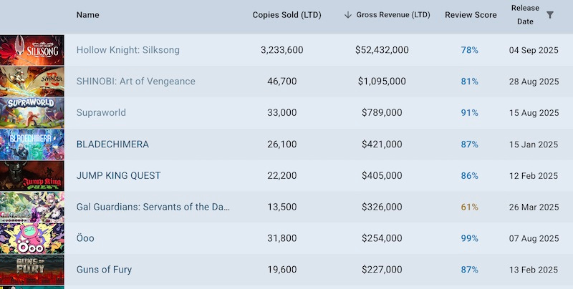Open the Öoo game thumbnail
This screenshot has width=573, height=289.
[x=32, y=239]
